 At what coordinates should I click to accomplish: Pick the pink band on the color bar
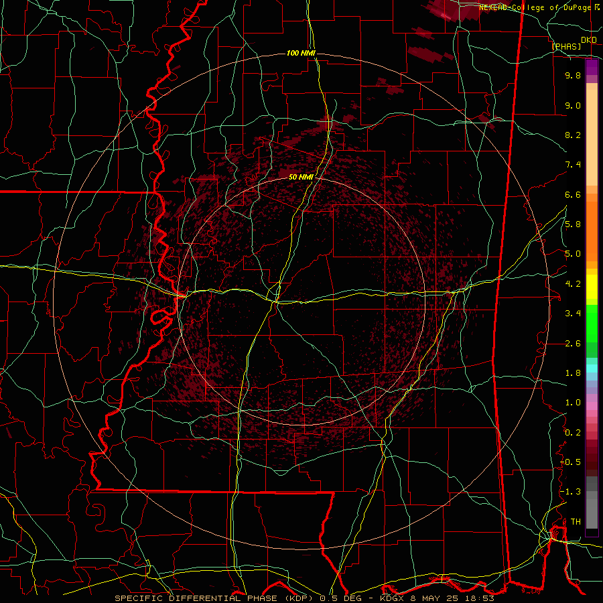[x=592, y=406]
